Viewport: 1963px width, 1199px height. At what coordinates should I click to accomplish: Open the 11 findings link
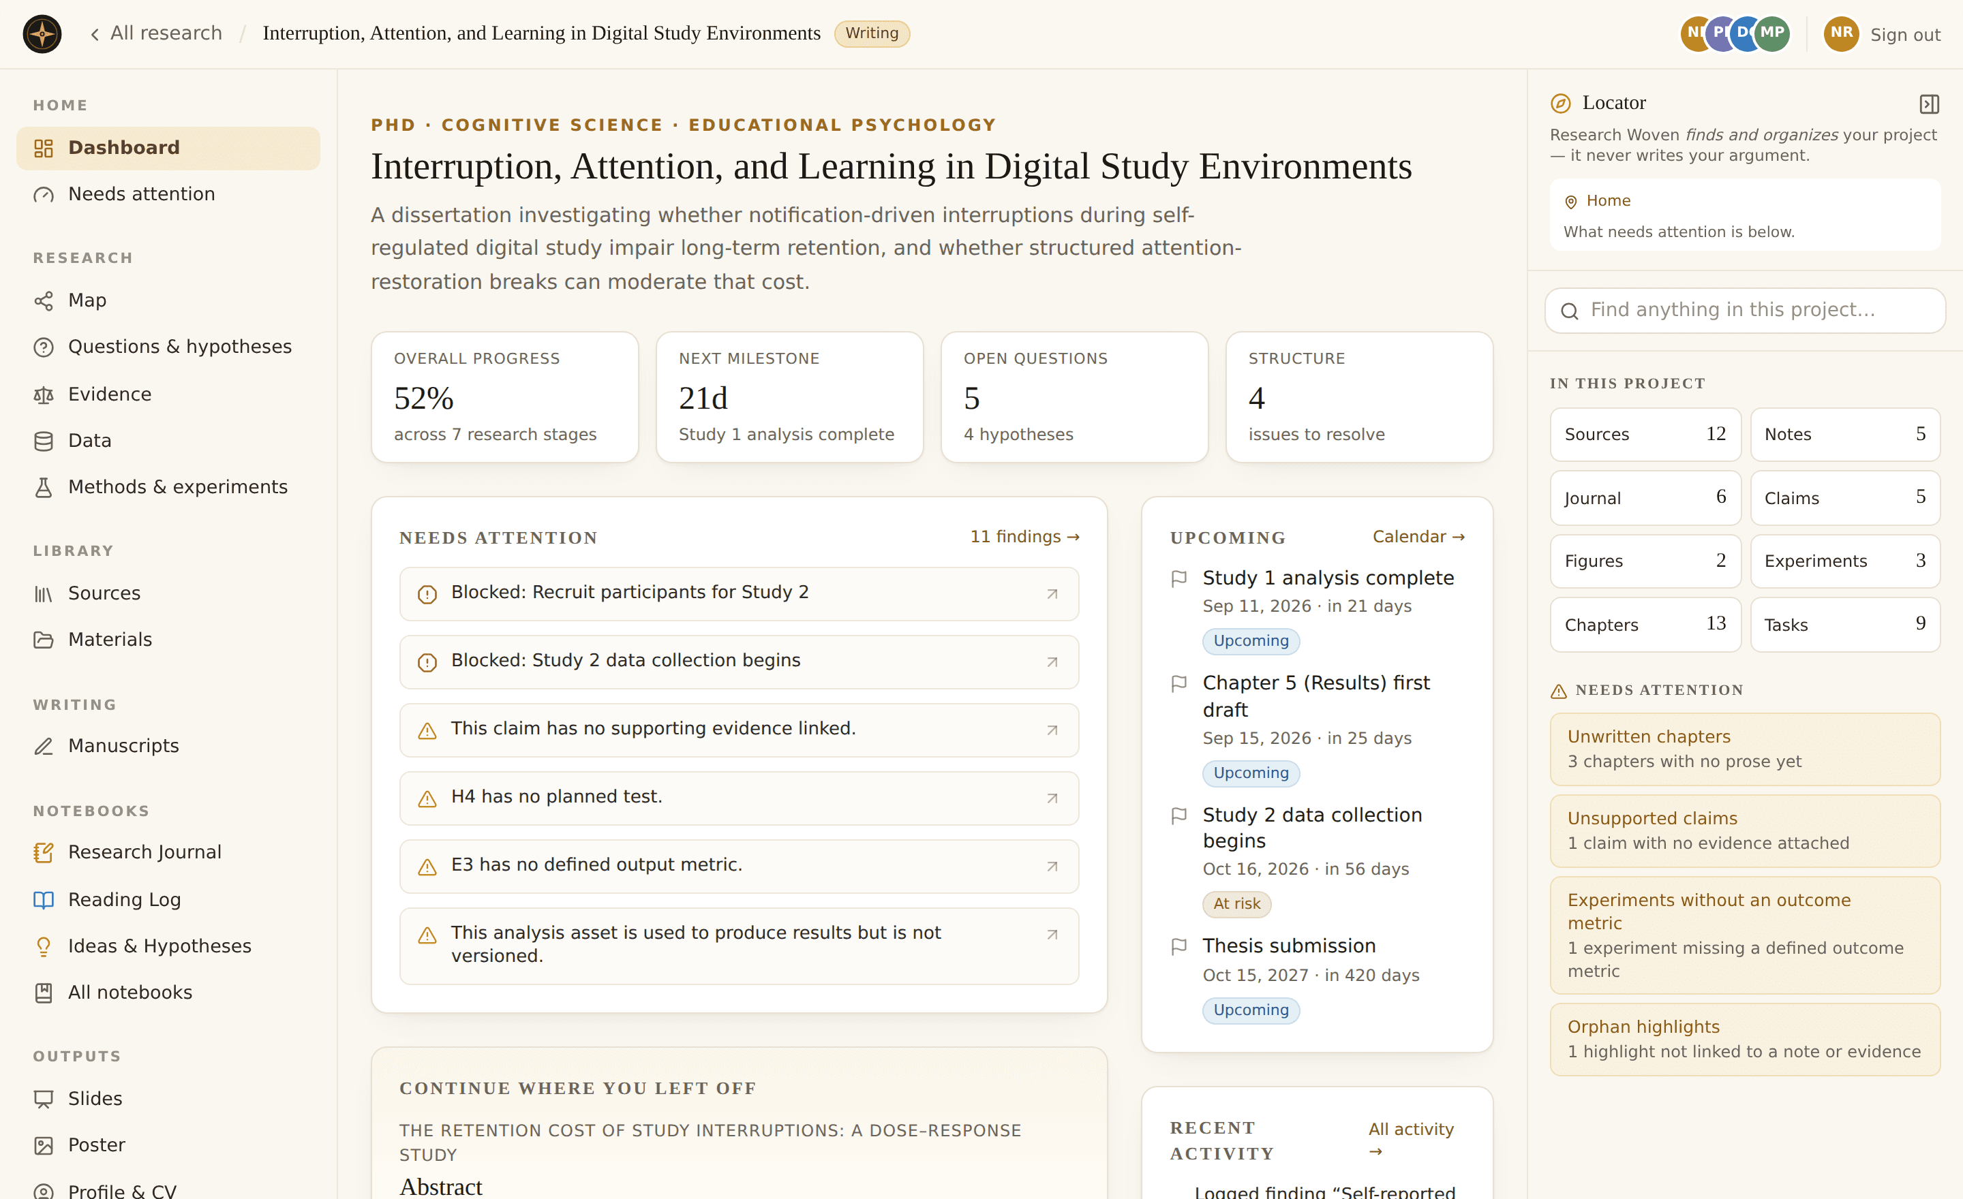(1024, 537)
